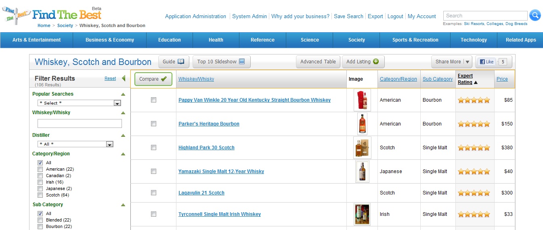Focus the top Search input field

(485, 16)
